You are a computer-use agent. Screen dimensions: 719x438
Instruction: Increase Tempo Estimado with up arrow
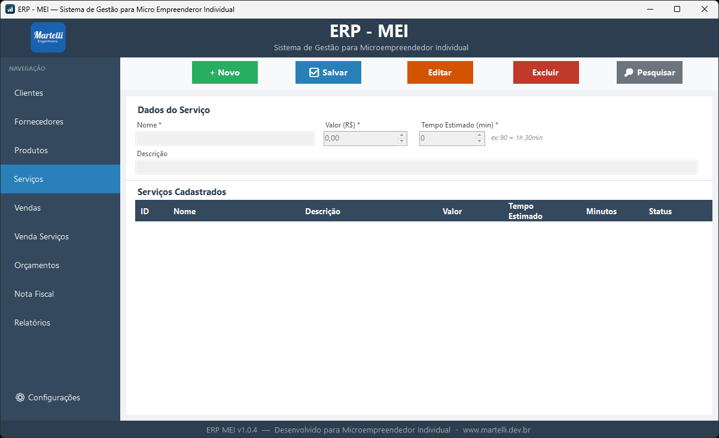[480, 135]
